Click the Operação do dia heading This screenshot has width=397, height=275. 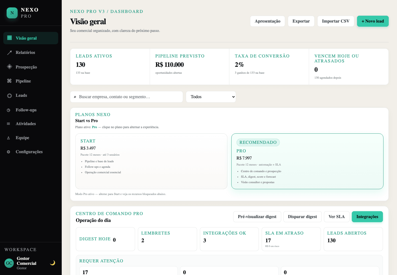click(x=93, y=220)
